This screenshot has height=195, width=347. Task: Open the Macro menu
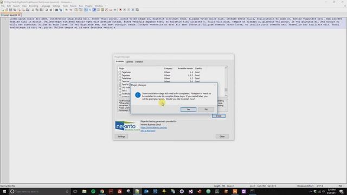click(73, 6)
